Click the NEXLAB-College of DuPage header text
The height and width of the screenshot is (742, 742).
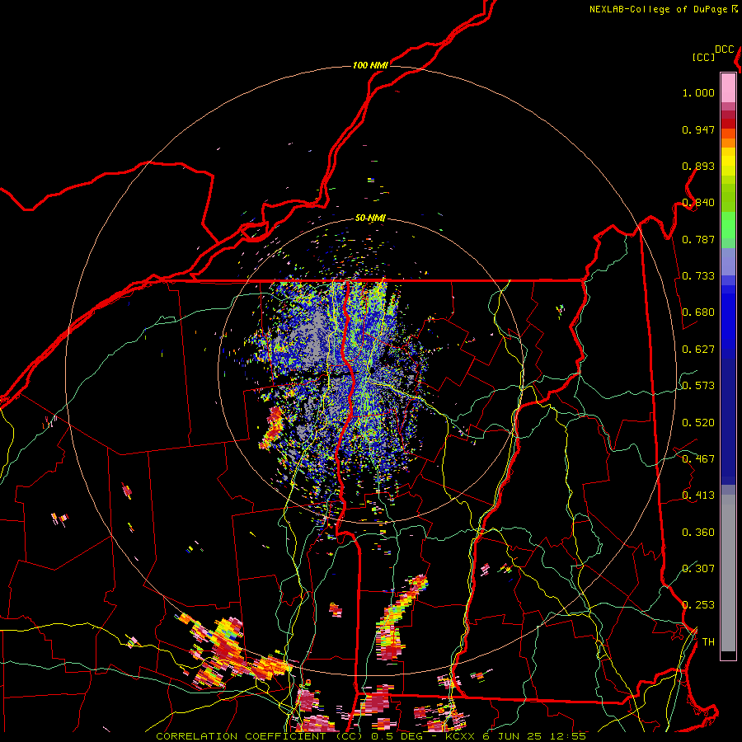(659, 9)
